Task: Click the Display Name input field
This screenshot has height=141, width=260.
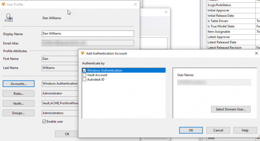Action: pos(88,34)
